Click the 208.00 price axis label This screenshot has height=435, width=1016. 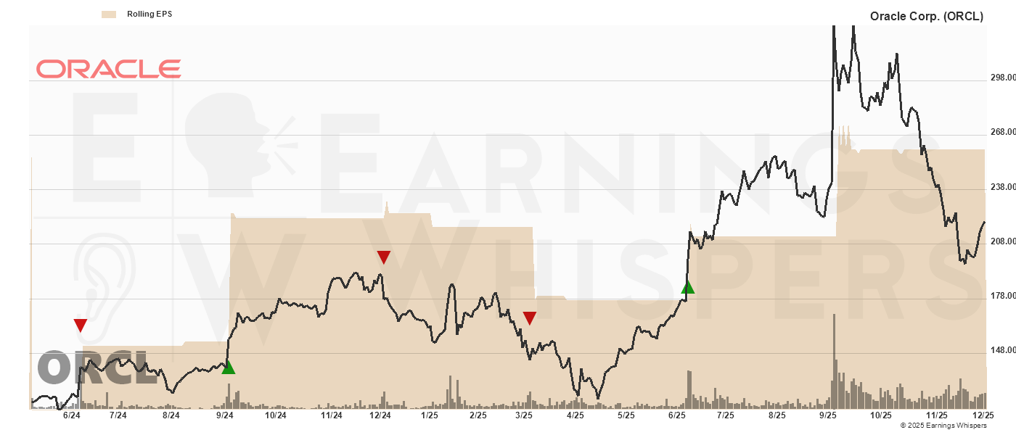coord(1002,241)
